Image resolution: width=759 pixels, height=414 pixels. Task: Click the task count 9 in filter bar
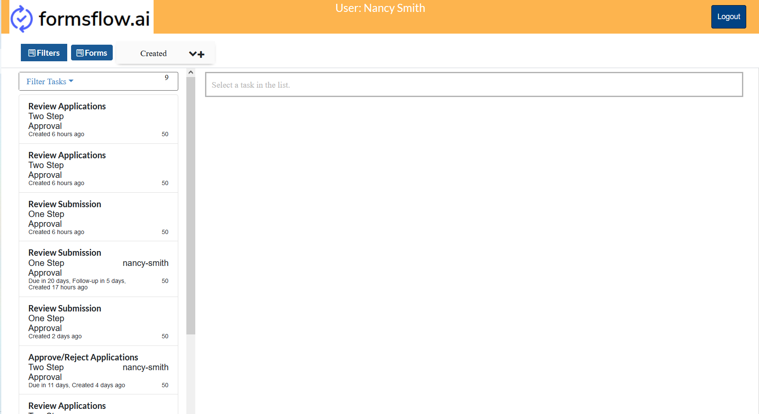pos(167,77)
